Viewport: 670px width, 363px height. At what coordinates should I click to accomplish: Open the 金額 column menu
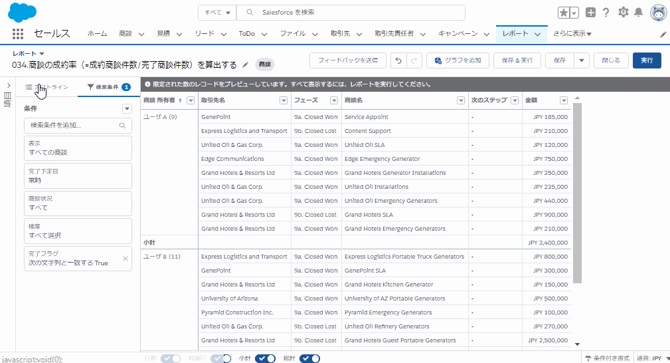(564, 100)
